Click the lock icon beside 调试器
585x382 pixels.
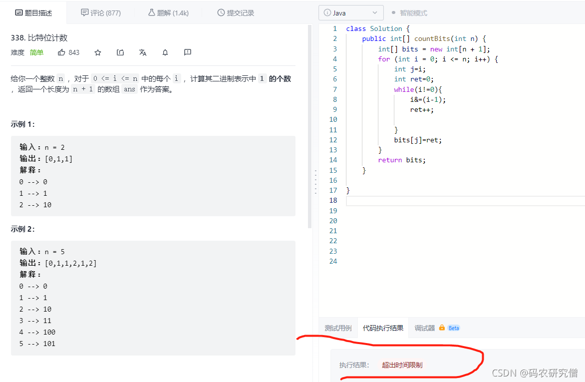click(x=442, y=328)
